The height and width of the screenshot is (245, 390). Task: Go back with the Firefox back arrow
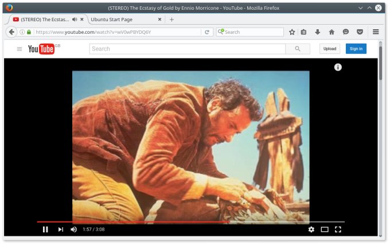pos(11,32)
